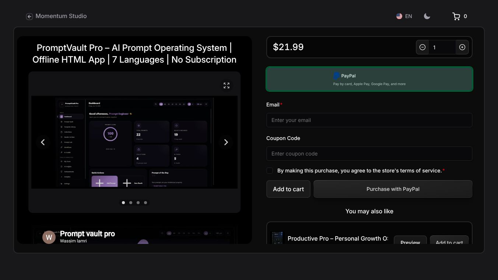Open Productive Pro product thumbnail

point(277,238)
